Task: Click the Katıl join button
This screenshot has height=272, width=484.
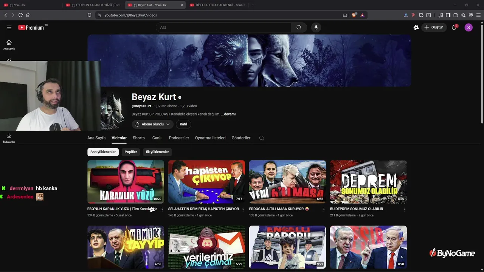Action: tap(183, 124)
